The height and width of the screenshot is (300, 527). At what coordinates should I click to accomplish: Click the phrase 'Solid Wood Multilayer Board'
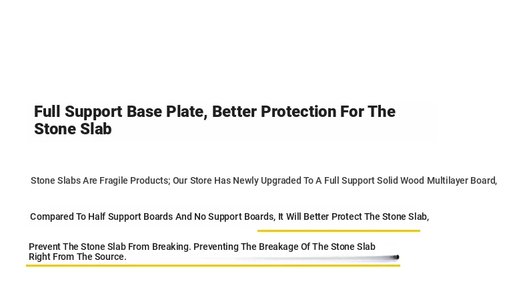(436, 180)
